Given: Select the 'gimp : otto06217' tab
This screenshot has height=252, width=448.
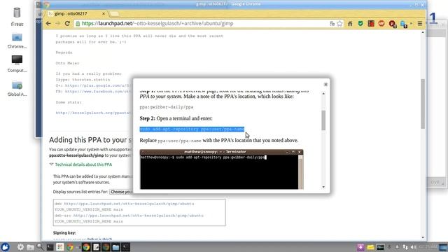Looking at the screenshot, I should coord(75,14).
